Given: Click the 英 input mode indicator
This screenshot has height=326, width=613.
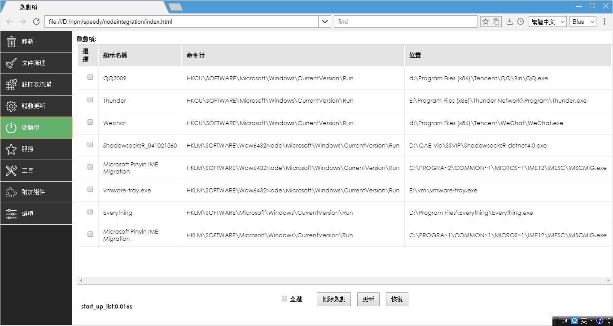Looking at the screenshot, I should click(x=584, y=321).
